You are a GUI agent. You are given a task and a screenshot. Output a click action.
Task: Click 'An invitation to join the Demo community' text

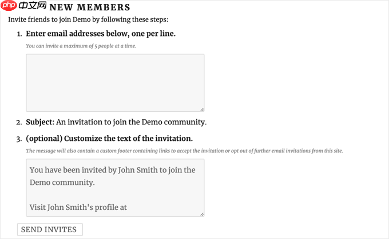131,122
